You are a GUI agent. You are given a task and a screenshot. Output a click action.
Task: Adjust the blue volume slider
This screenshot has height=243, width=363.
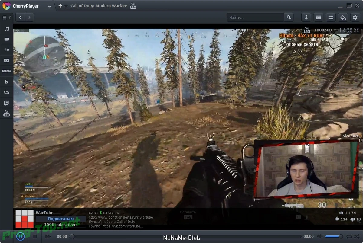(x=334, y=236)
